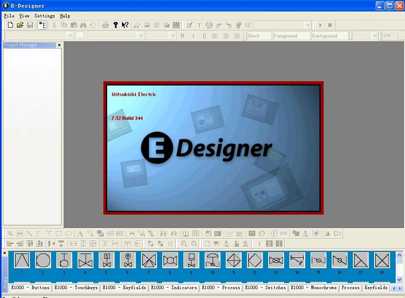The height and width of the screenshot is (298, 405).
Task: Open an existing project via the folder icon
Action: click(x=20, y=25)
